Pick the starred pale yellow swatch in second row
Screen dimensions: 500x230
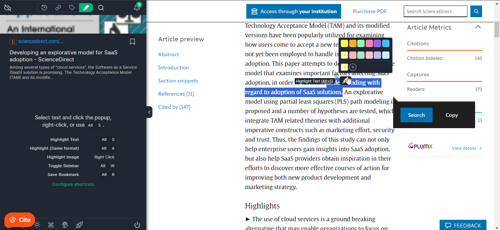pyautogui.click(x=344, y=55)
